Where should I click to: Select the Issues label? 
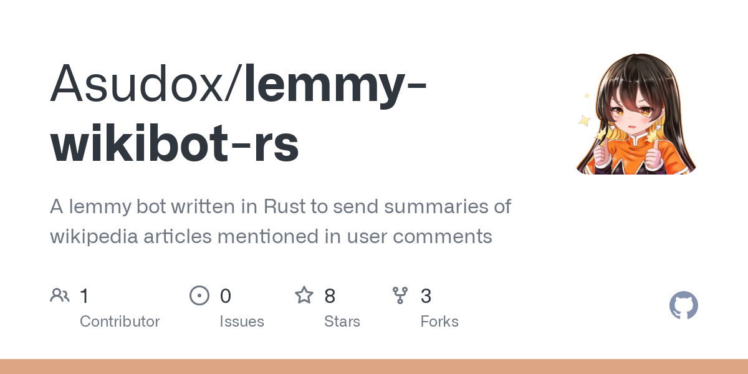tap(242, 322)
